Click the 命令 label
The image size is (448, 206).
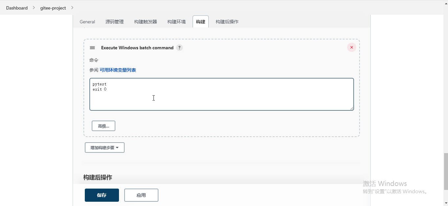click(x=94, y=60)
